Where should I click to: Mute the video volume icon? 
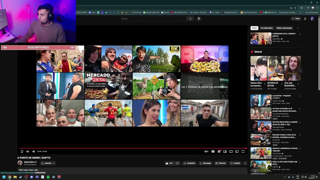click(33, 151)
